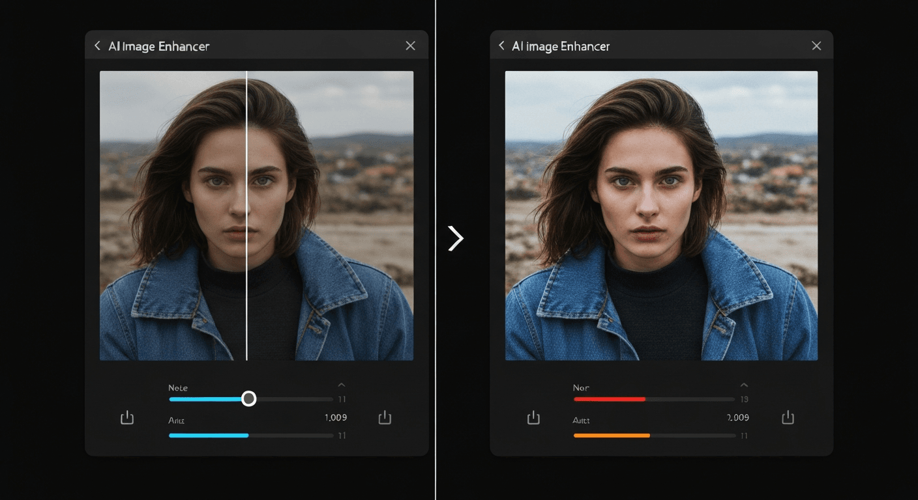Viewport: 918px width, 500px height.
Task: Close the left AI Image Enhancer panel
Action: coord(410,46)
